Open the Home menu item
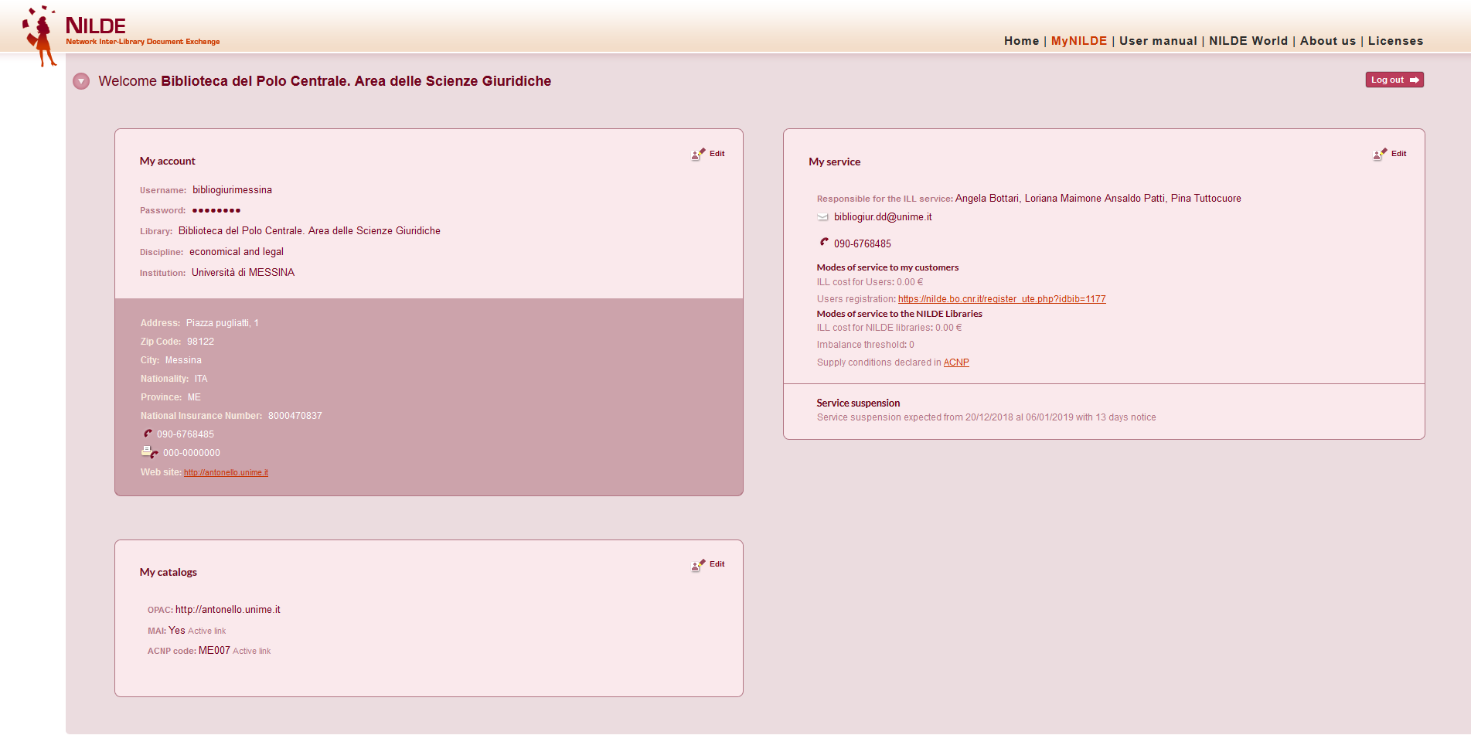1471x742 pixels. pos(1021,41)
